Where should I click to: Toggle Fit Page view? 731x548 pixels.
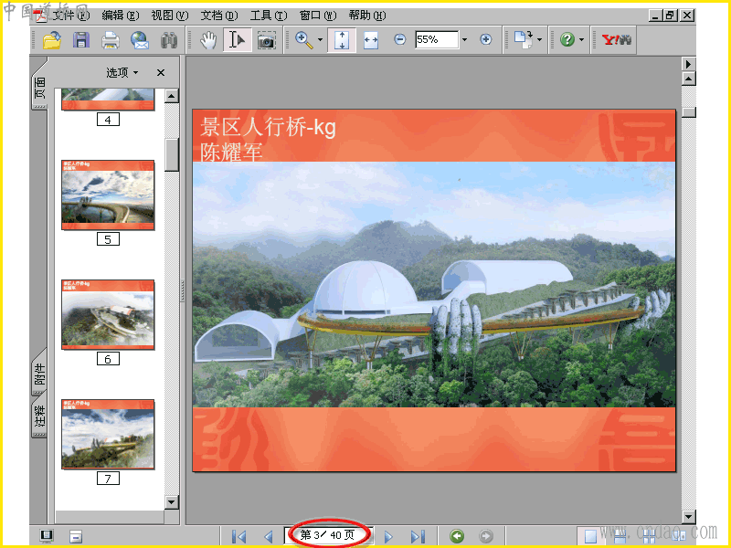[342, 40]
